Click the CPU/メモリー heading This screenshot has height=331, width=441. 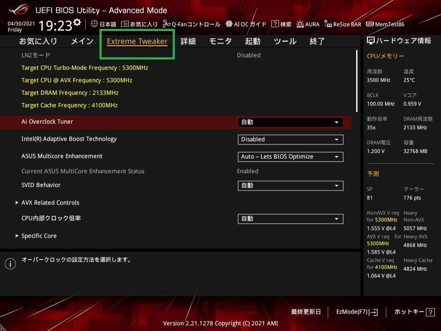(x=385, y=56)
